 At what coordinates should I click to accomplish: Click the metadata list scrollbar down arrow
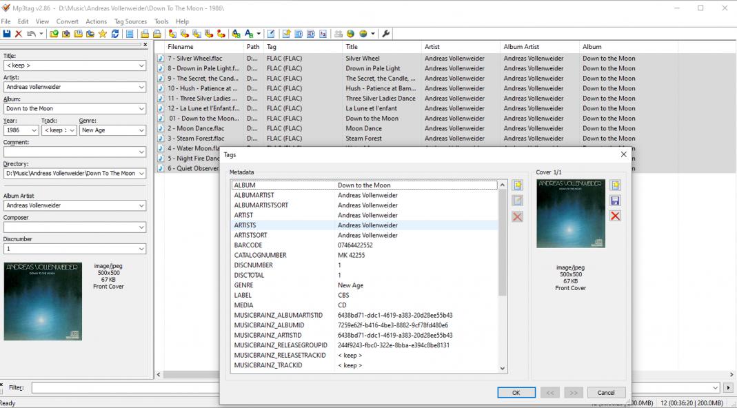503,369
